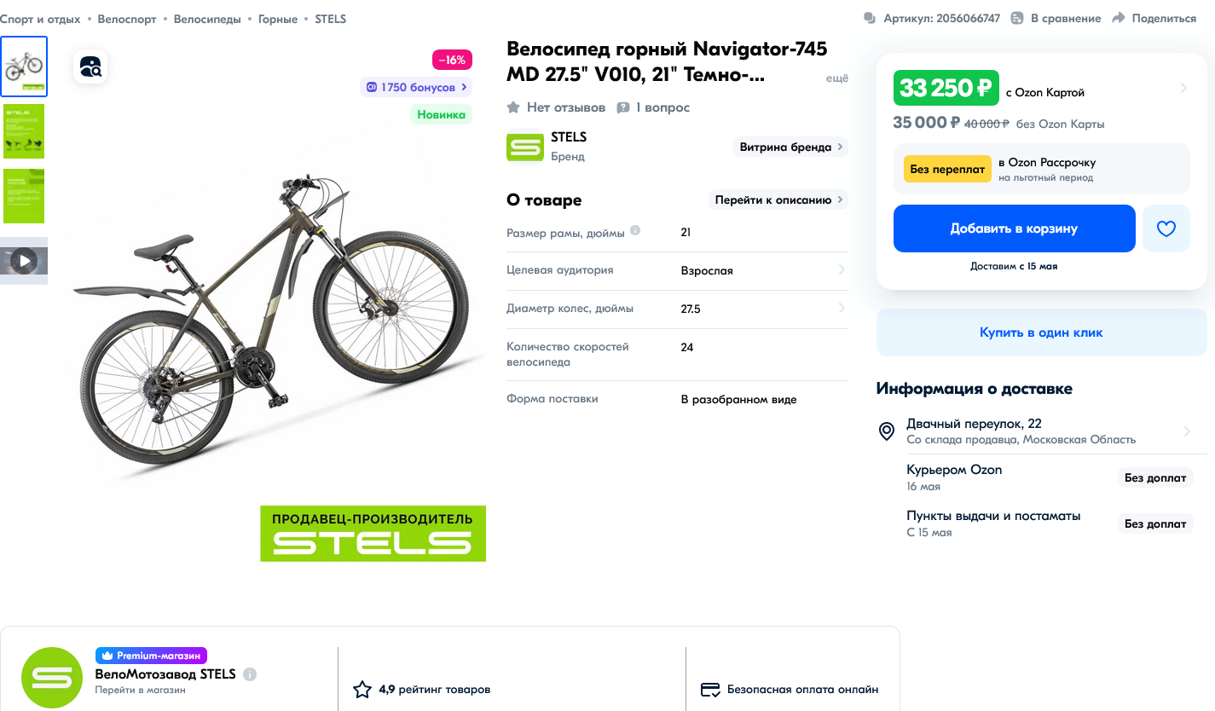Expand the Ozon Card price chevron
The height and width of the screenshot is (711, 1215).
(x=1183, y=88)
